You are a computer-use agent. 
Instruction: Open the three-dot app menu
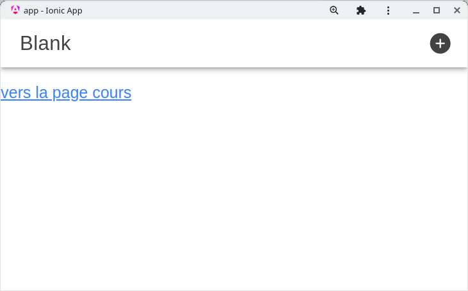(x=388, y=10)
